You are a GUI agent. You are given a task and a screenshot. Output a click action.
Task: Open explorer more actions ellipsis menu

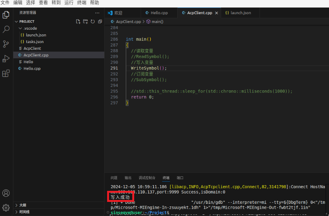click(97, 13)
